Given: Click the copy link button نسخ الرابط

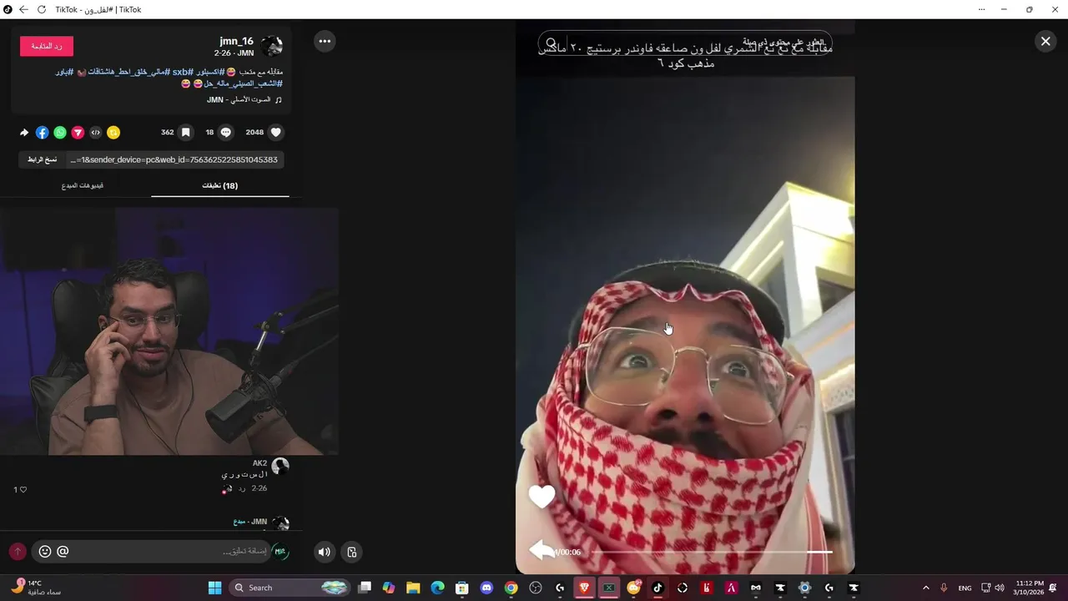Looking at the screenshot, I should pos(42,159).
